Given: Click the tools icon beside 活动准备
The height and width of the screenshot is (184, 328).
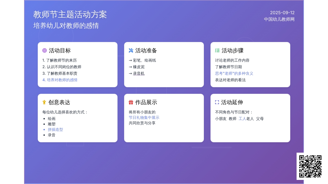Looking at the screenshot, I should tap(131, 50).
